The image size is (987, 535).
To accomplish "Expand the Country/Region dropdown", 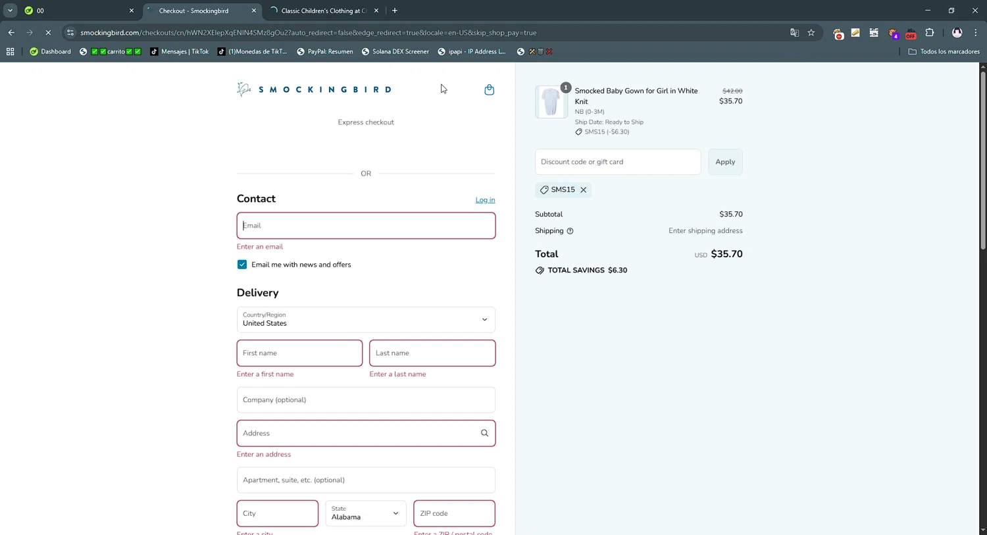I will tap(366, 320).
